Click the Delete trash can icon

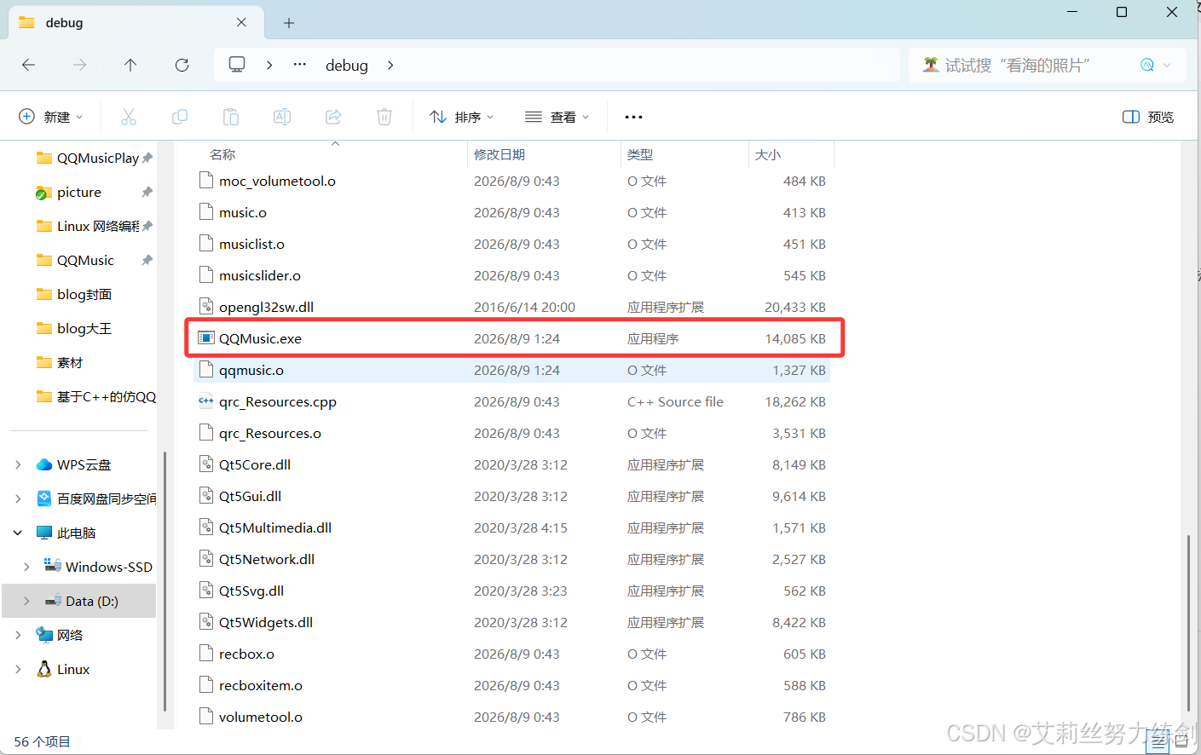point(384,117)
